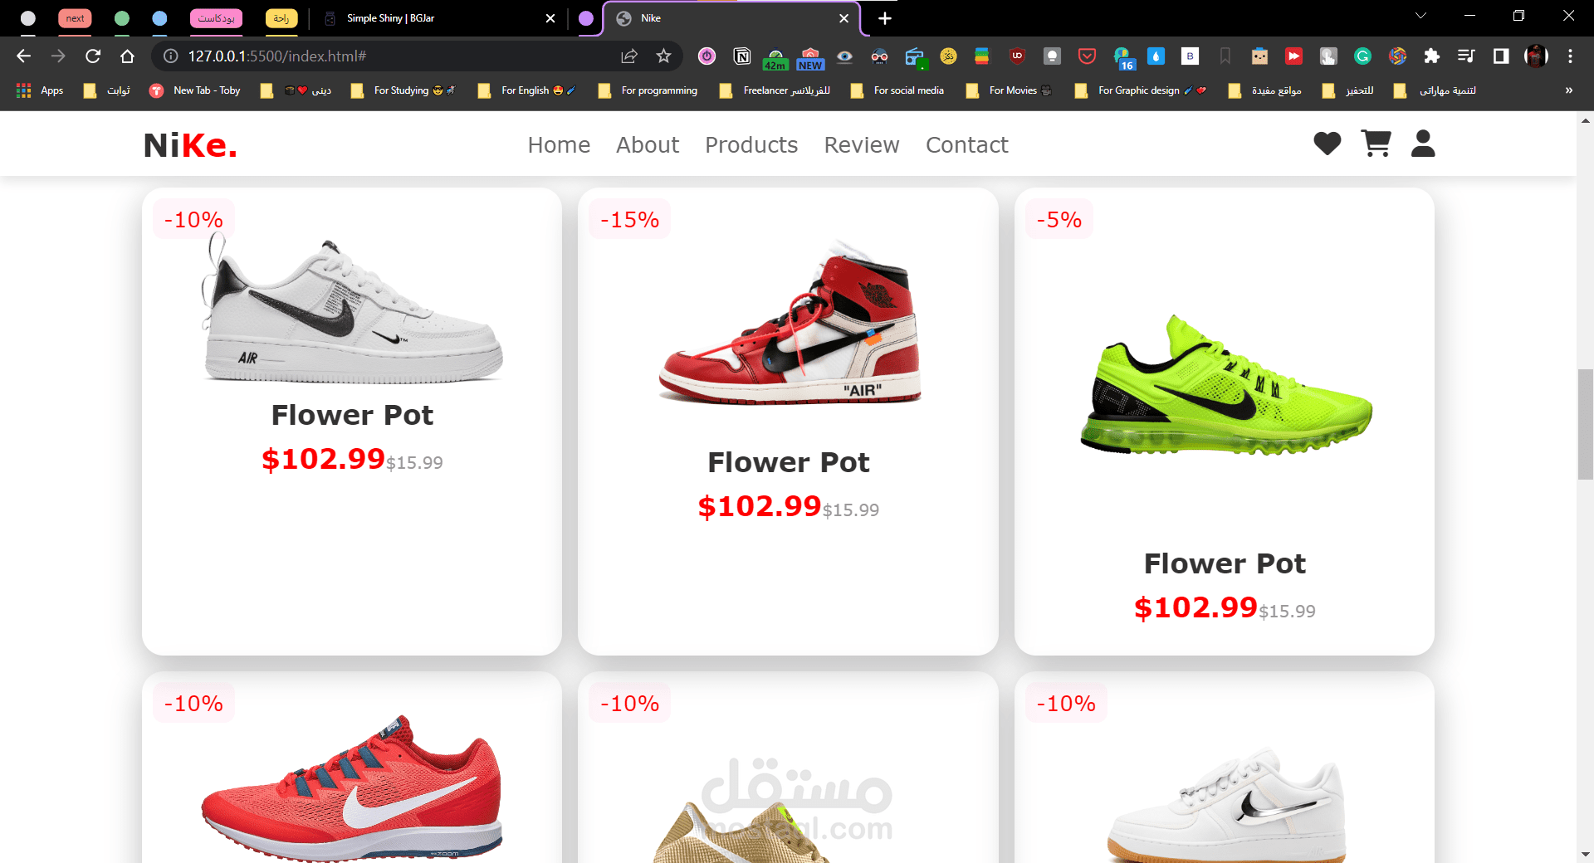
Task: Open the Apps bookmarks shortcut
Action: tap(40, 90)
